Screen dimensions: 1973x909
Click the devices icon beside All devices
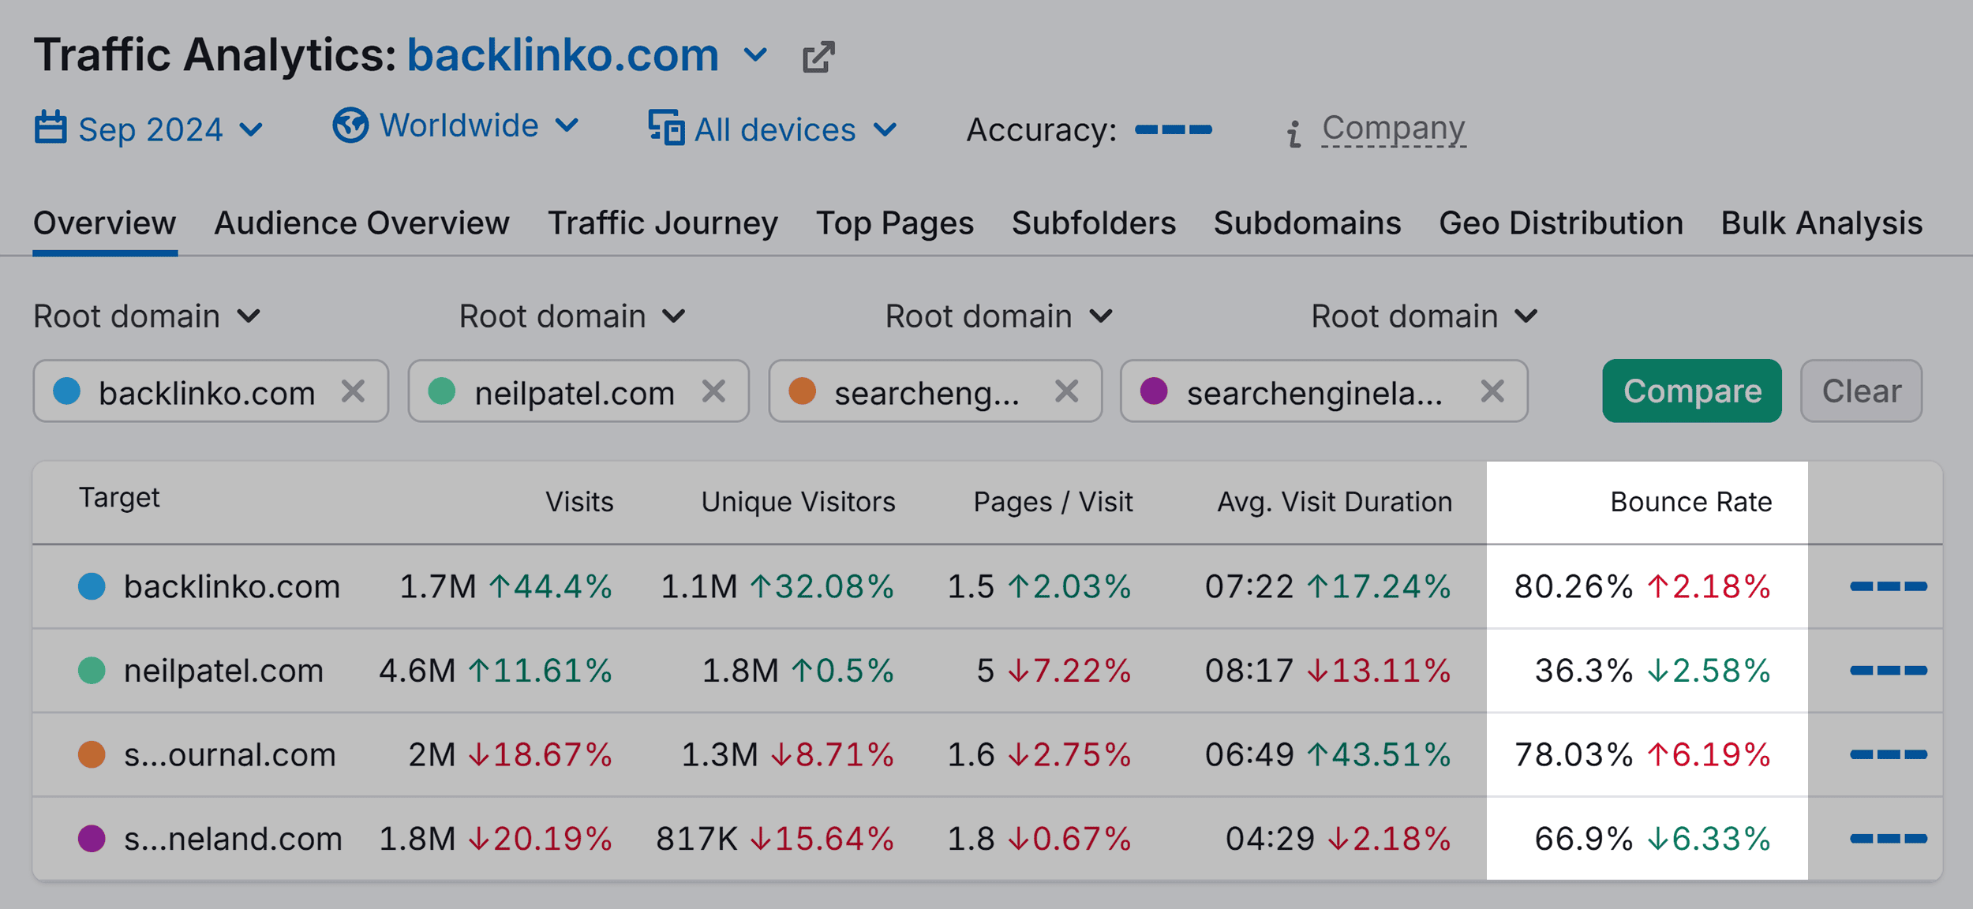coord(666,128)
